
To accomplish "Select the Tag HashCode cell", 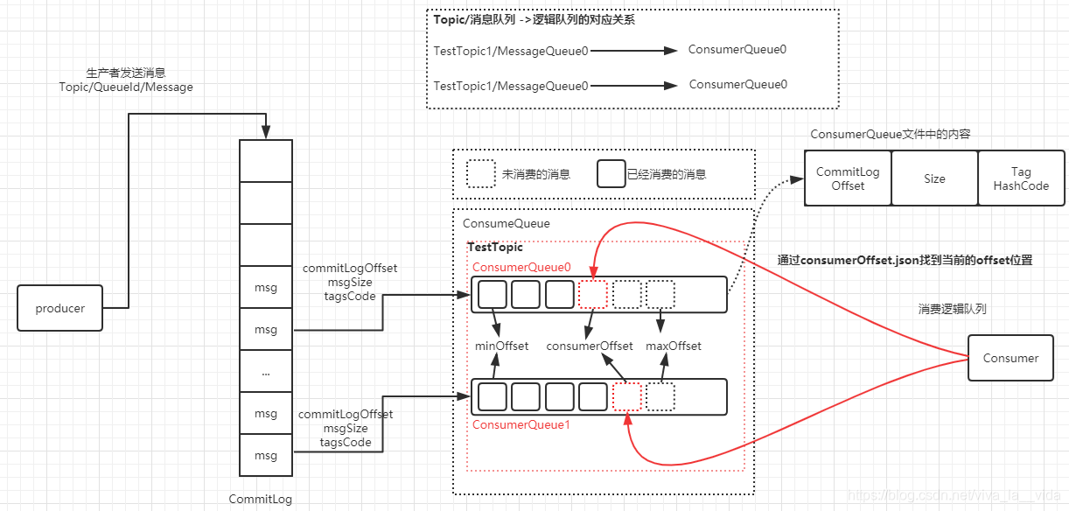I will (x=1021, y=178).
